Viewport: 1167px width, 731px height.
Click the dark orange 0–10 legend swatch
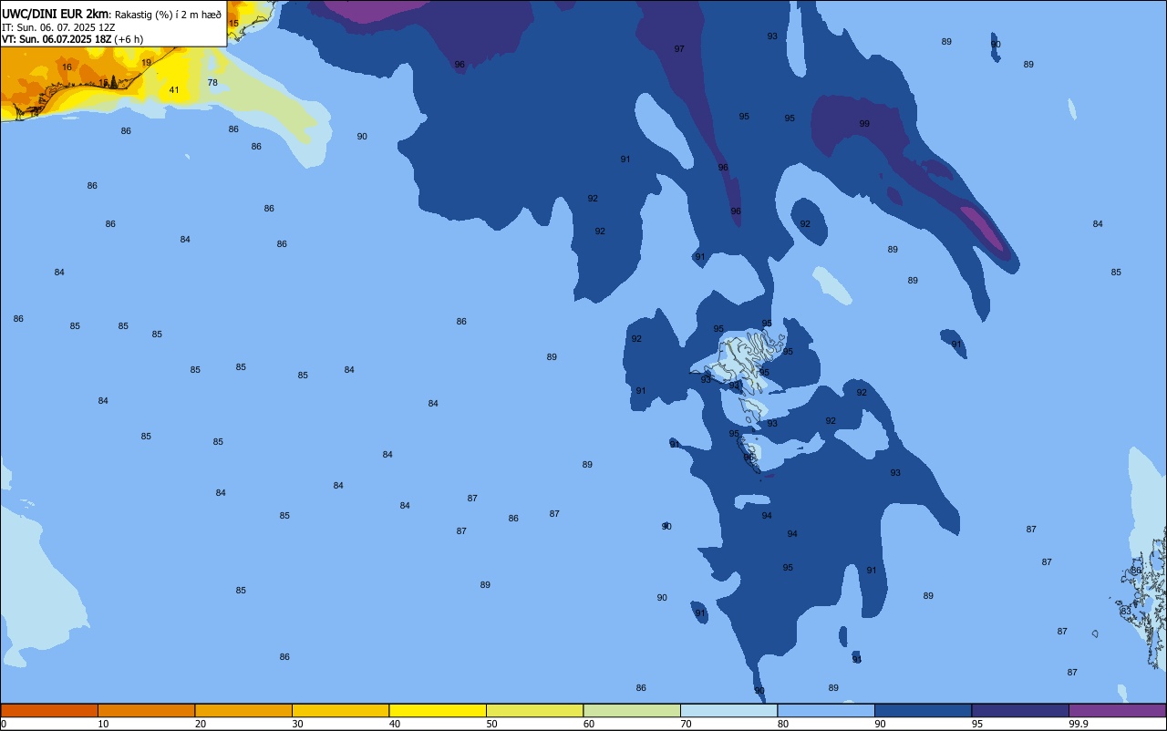coord(49,711)
